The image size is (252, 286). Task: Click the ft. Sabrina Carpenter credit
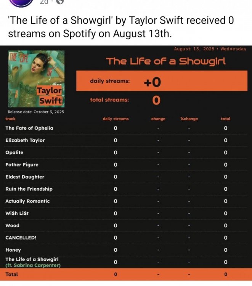point(33,265)
